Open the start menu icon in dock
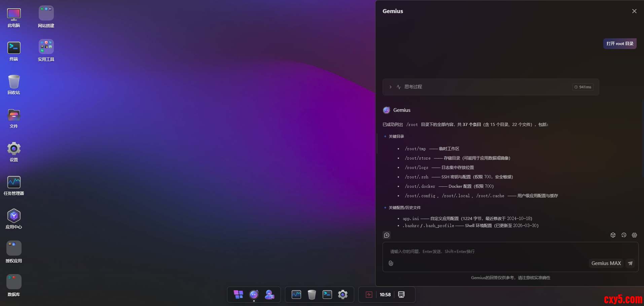 point(238,295)
